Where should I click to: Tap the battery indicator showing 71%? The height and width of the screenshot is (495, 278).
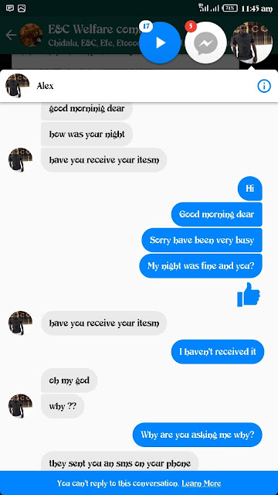230,9
